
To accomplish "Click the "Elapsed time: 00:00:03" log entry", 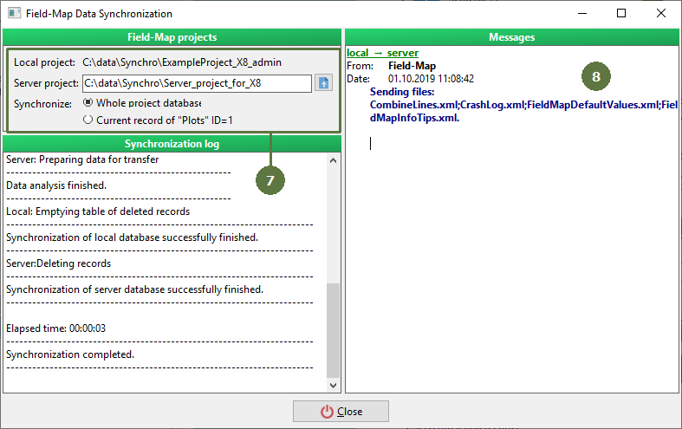I will click(x=62, y=328).
